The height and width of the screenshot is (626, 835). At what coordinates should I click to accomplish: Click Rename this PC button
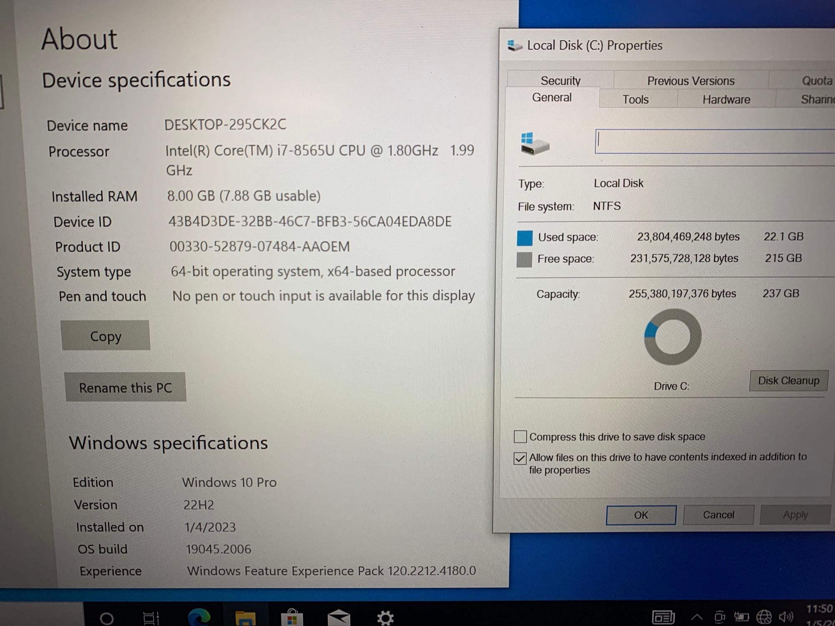tap(125, 387)
